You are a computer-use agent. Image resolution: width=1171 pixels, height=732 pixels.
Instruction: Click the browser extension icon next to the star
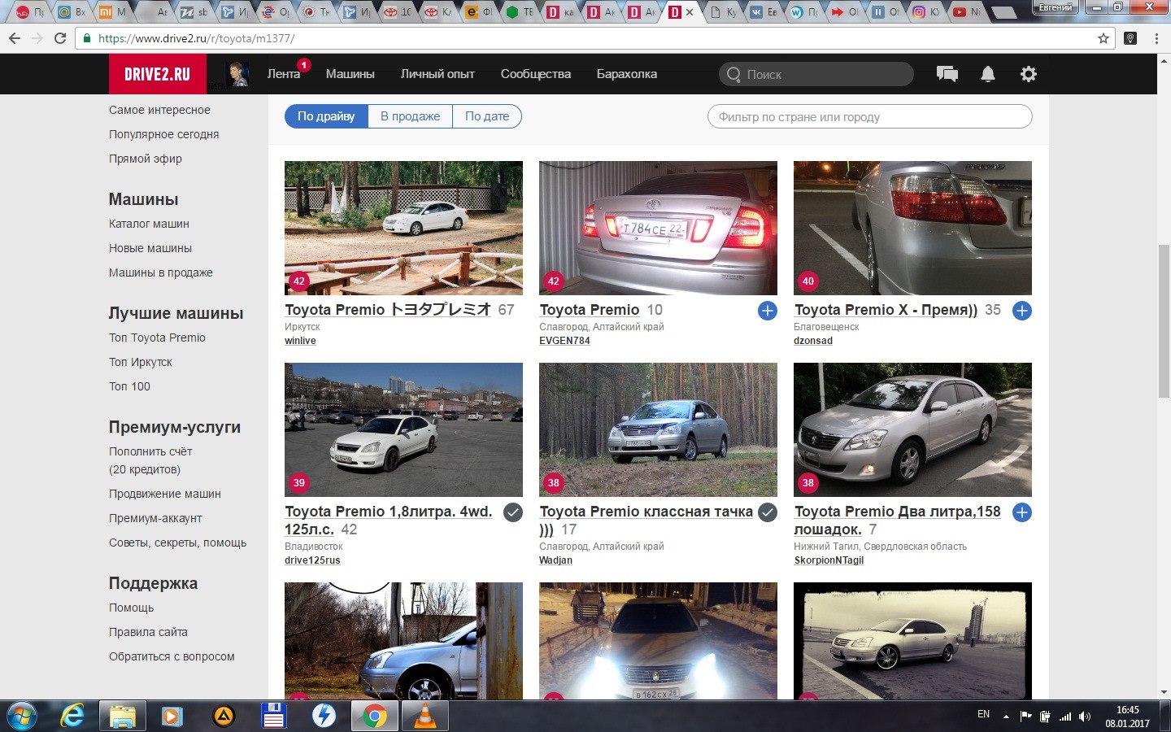coord(1130,38)
